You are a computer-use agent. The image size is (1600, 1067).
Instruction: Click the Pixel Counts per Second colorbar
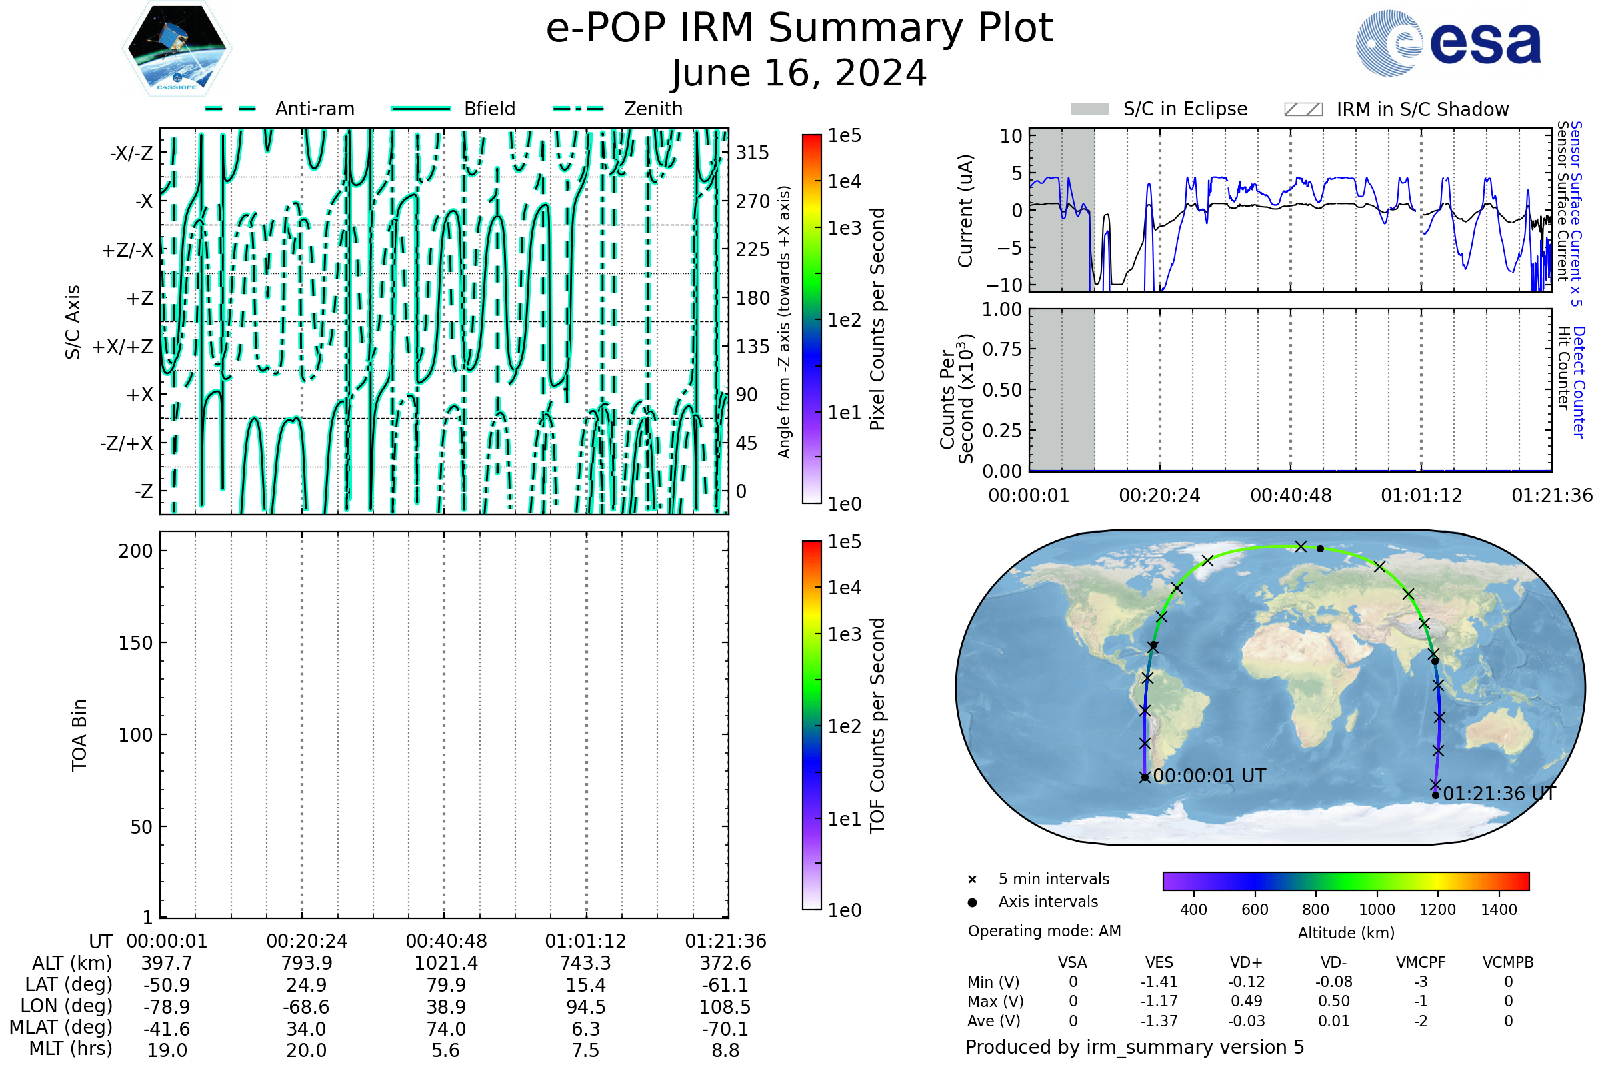click(811, 319)
